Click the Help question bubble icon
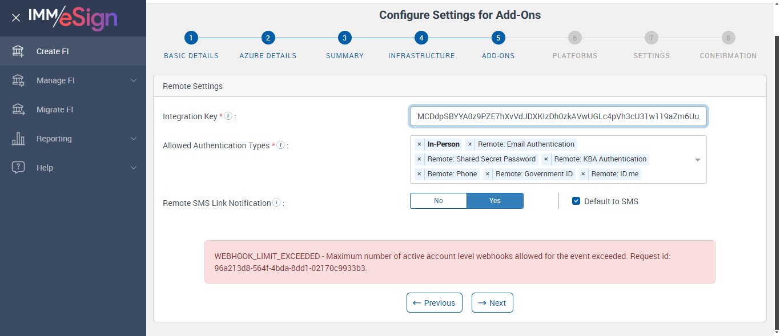This screenshot has height=336, width=780. point(18,168)
